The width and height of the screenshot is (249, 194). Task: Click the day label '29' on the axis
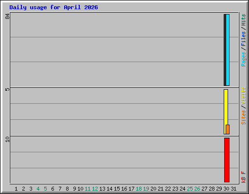click(x=219, y=189)
